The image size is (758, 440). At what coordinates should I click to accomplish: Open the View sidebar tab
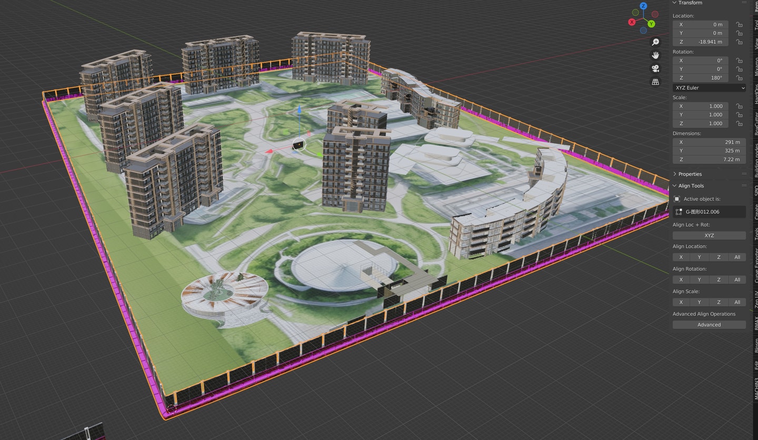click(756, 43)
